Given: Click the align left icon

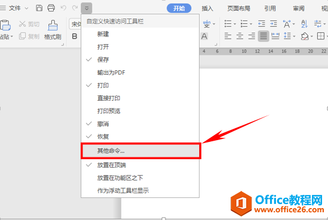Looking at the screenshot, I should [228, 36].
